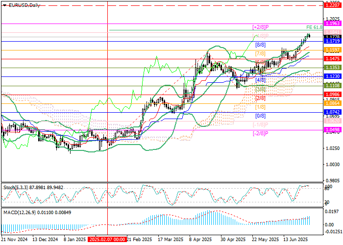Click the 1.1963 magenta price tag
Viewport: 343px width, 245px height.
[333, 23]
